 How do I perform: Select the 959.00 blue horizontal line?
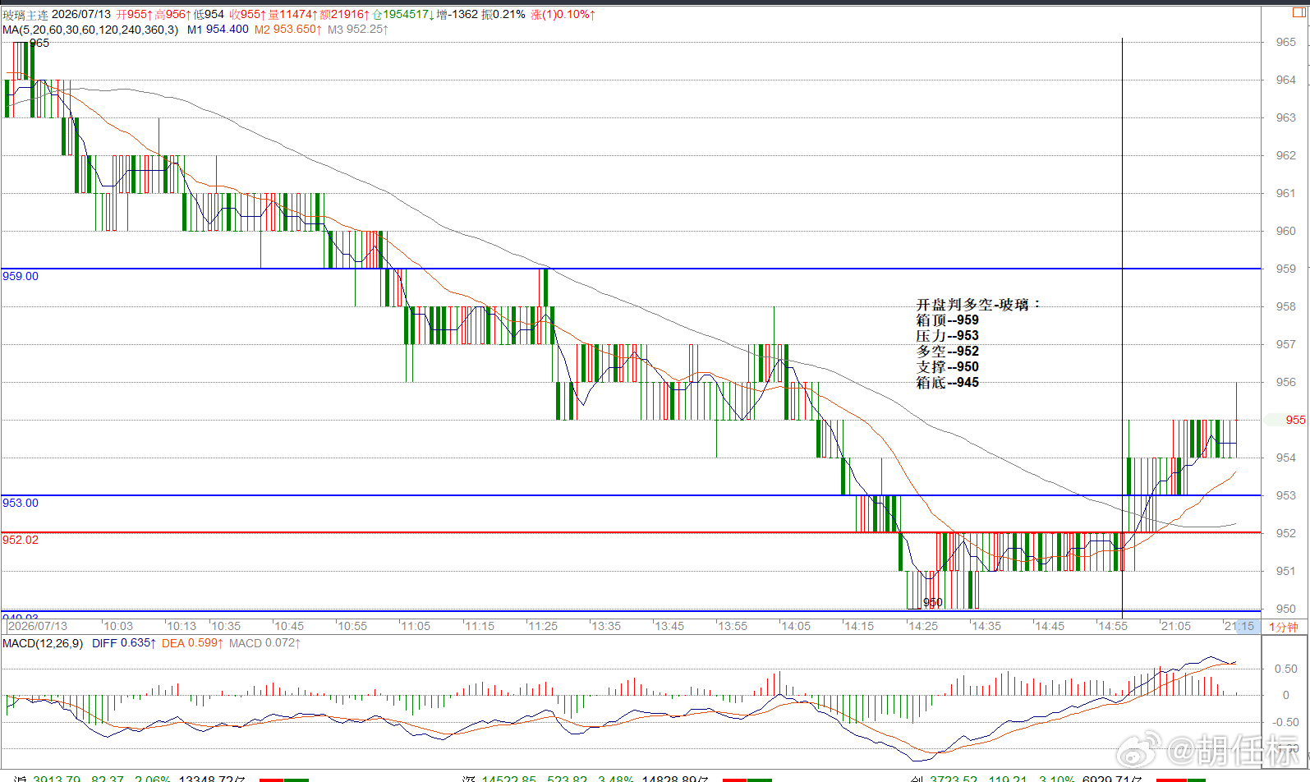631,269
